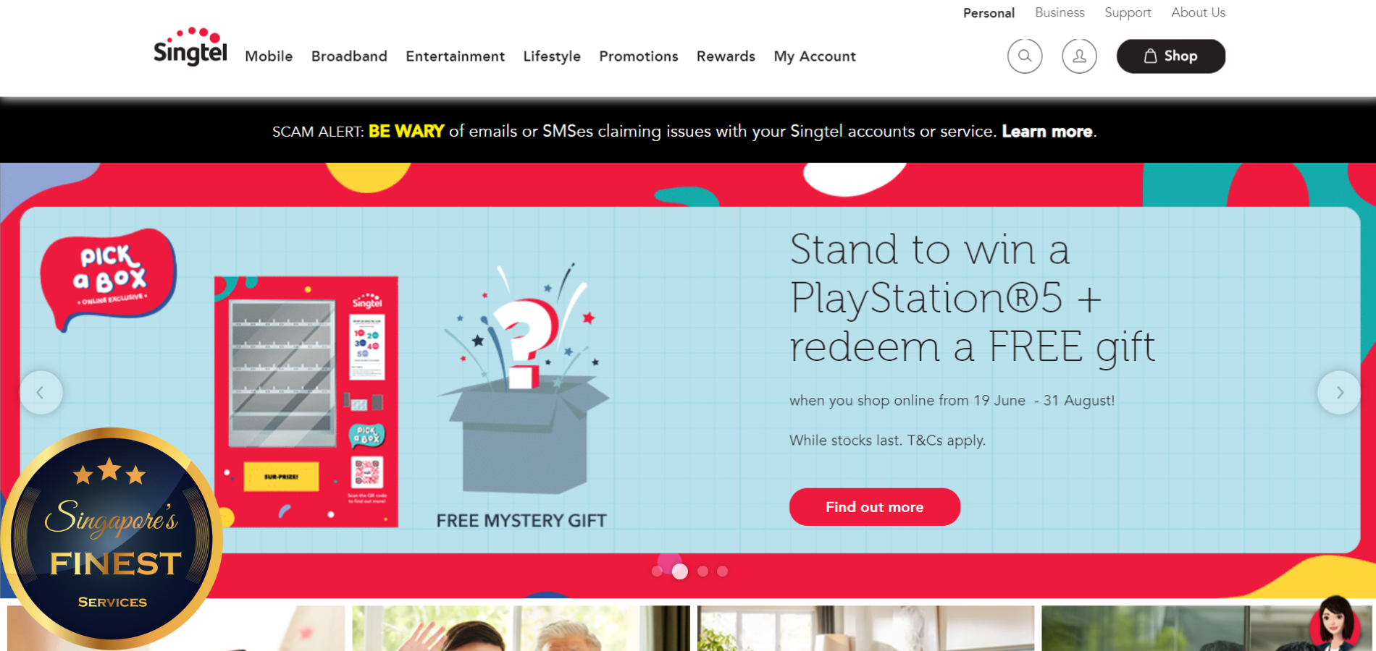1376x651 pixels.
Task: Select the active second carousel dot
Action: click(679, 571)
